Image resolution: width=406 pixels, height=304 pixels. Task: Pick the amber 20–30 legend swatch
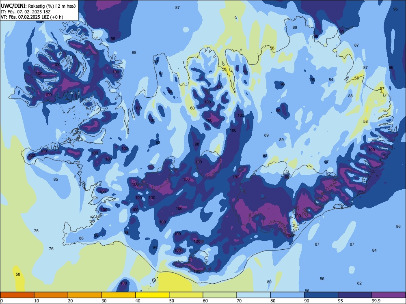85,295
